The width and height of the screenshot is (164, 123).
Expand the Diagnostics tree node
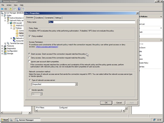click(2, 49)
